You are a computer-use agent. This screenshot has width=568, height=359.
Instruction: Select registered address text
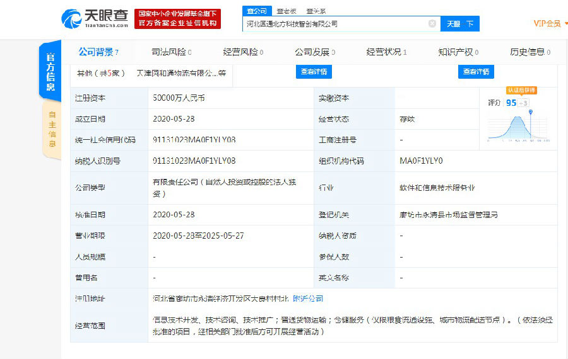tap(221, 299)
